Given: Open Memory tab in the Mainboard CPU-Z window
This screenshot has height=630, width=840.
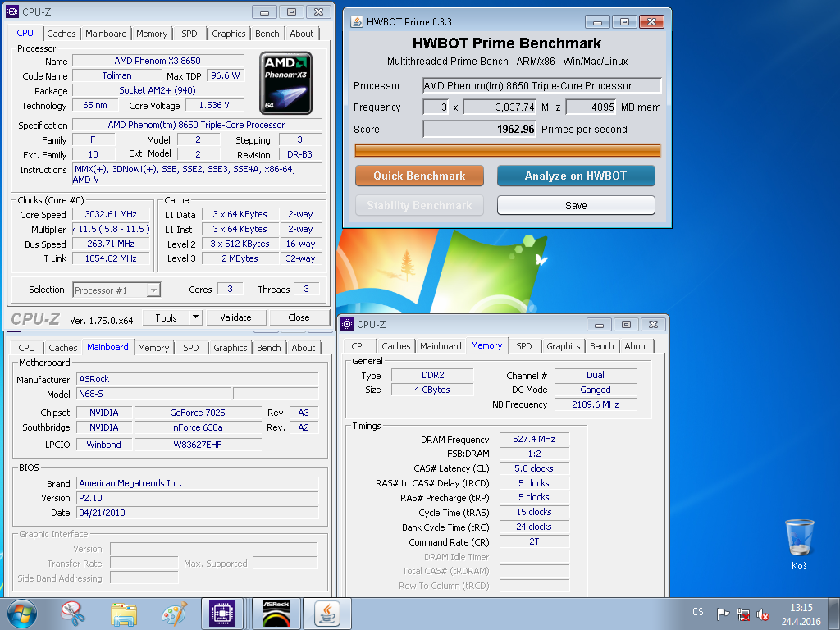Looking at the screenshot, I should point(153,348).
